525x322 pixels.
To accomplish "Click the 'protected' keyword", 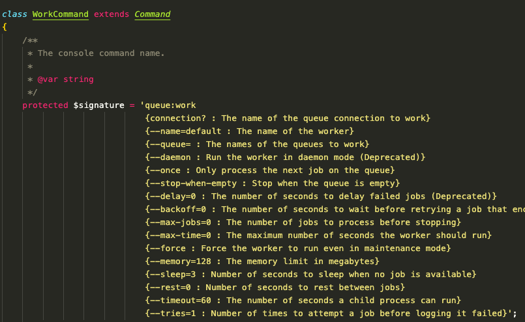I will click(x=45, y=105).
